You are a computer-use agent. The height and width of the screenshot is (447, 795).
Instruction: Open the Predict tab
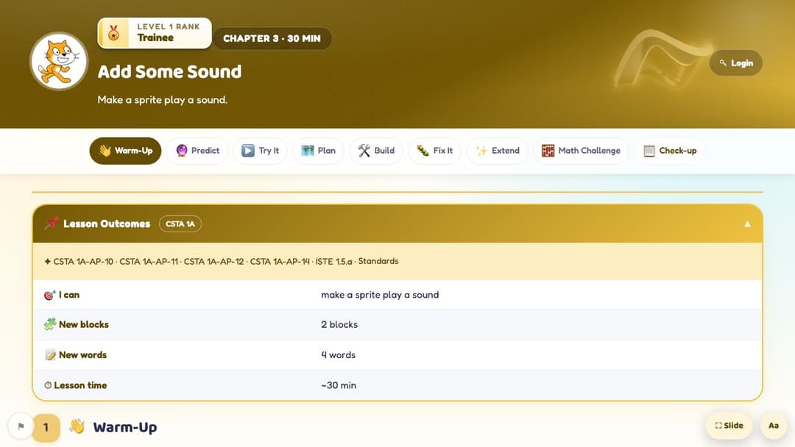(197, 151)
